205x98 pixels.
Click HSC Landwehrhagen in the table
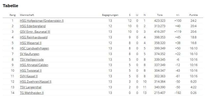[x=35, y=48]
